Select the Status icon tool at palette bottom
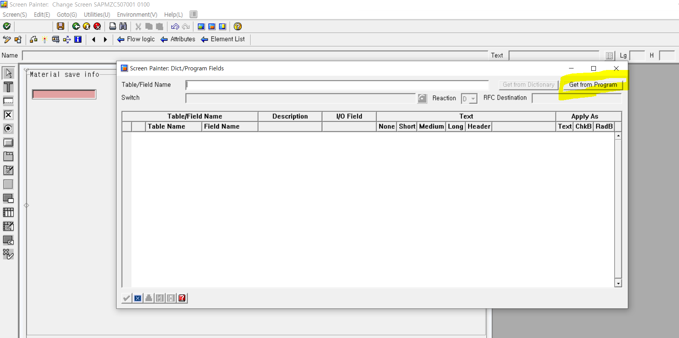 coord(8,254)
